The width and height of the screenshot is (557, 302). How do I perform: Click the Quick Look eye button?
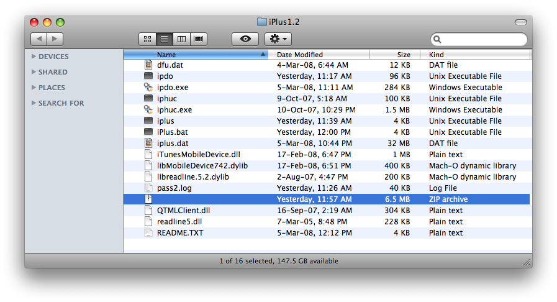(245, 39)
